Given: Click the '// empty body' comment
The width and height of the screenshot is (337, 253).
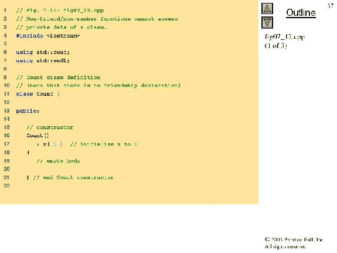Looking at the screenshot, I should (58, 161).
